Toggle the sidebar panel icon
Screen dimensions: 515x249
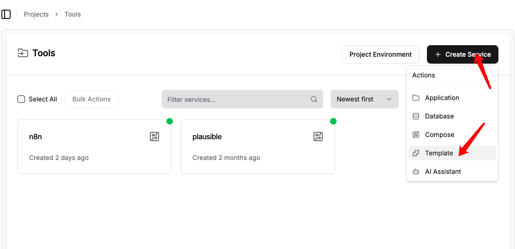click(x=6, y=14)
